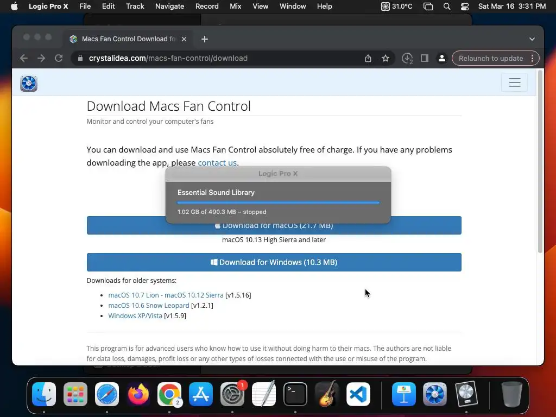Open macOS 10.7 Lion - macOS 10.12 Sierra link

click(166, 295)
